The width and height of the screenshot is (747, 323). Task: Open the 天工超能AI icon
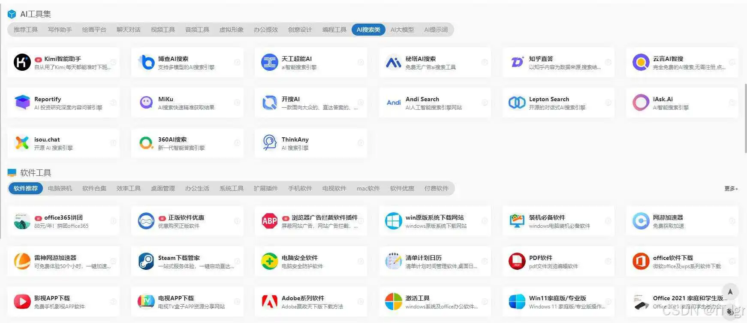click(x=270, y=62)
